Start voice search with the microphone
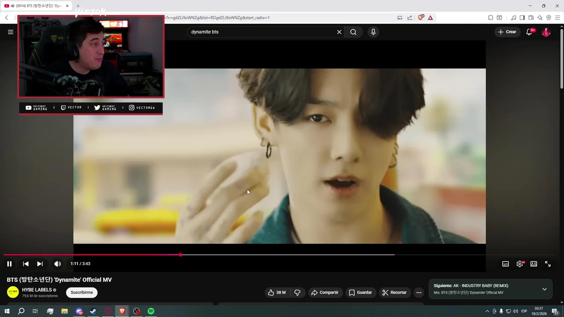 373,32
